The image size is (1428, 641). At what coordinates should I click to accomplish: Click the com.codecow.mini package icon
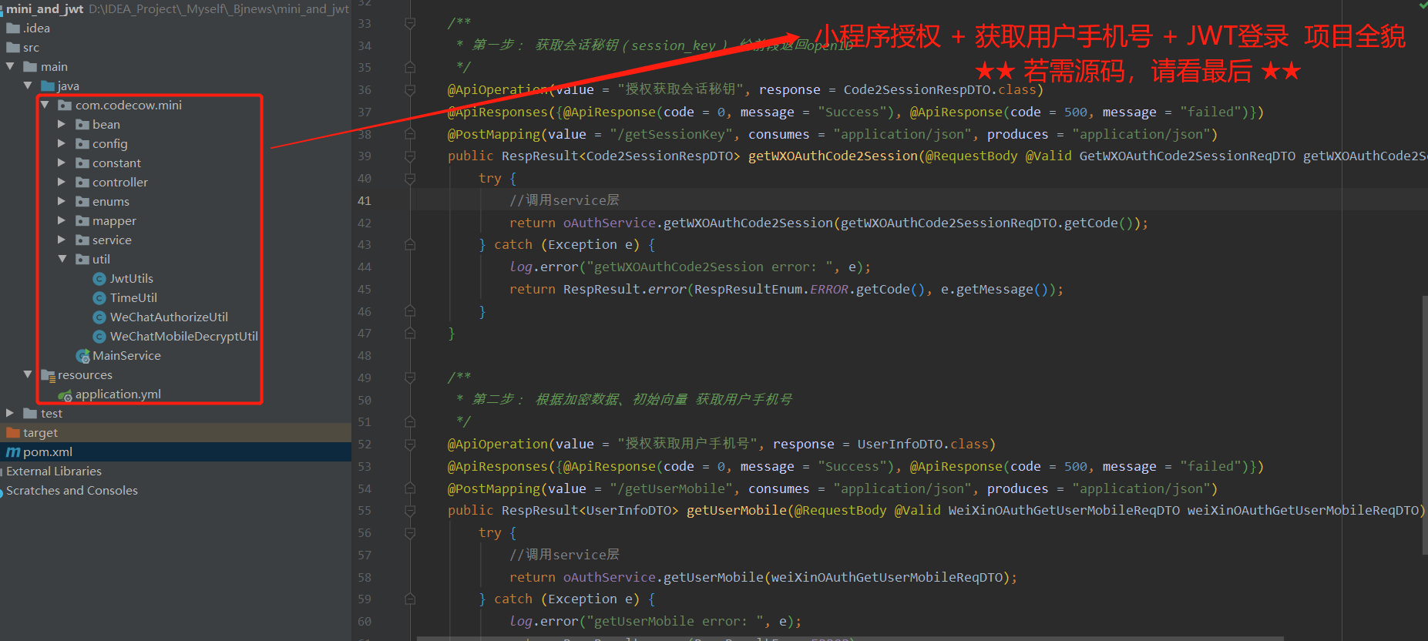[65, 106]
